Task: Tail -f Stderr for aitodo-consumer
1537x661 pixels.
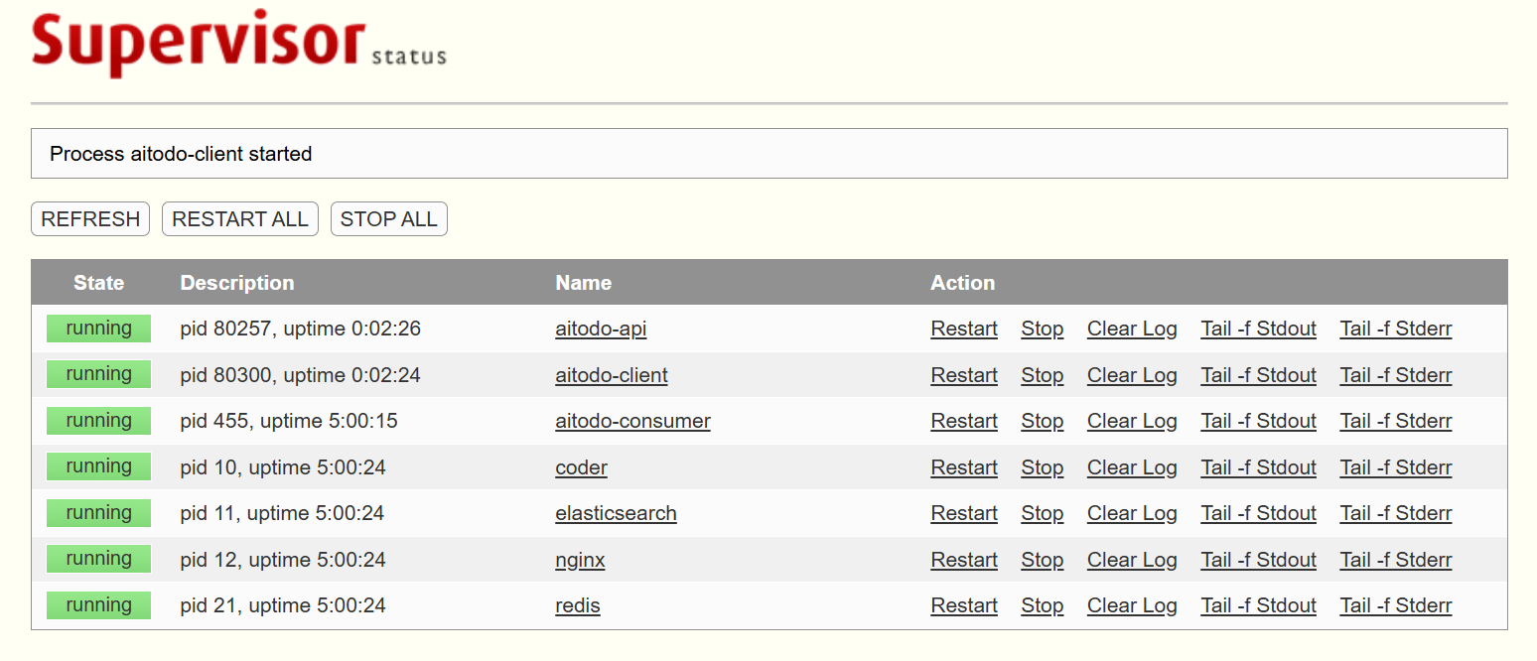Action: [1396, 421]
